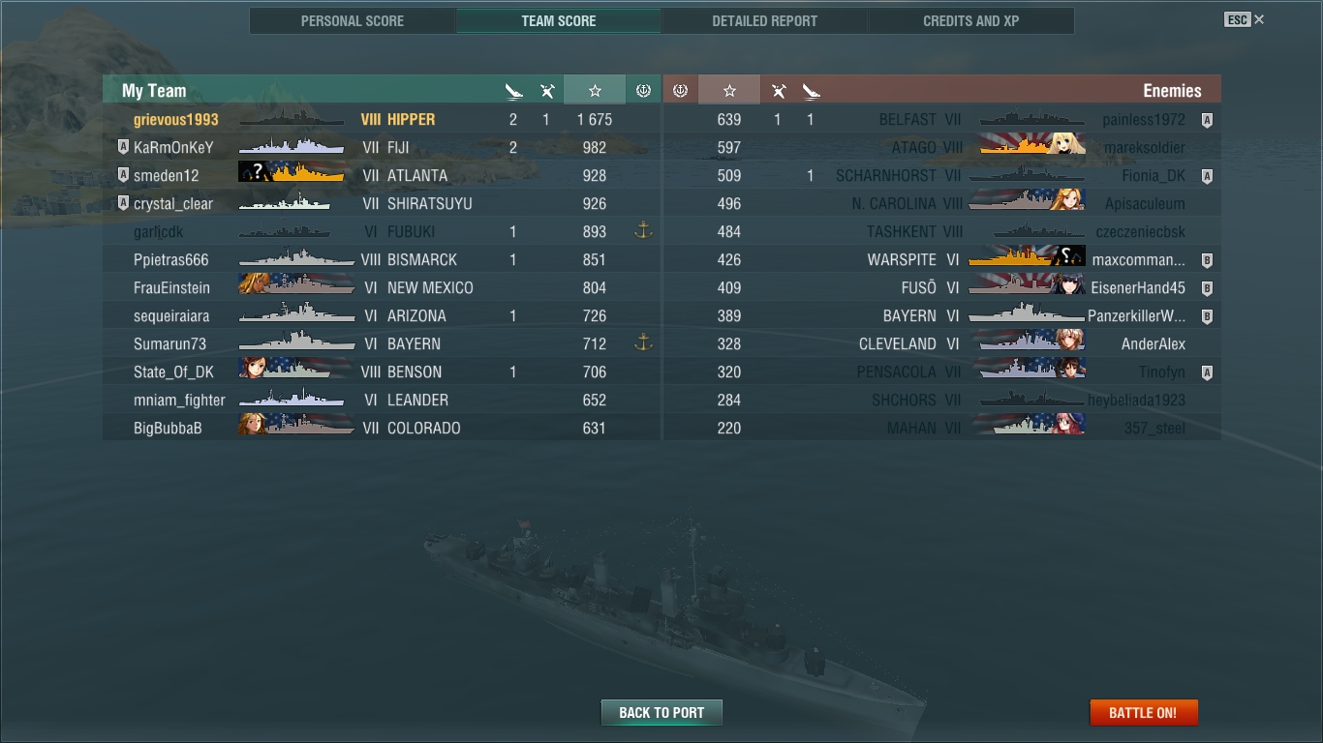Click the clan badge next to painless1972
Viewport: 1323px width, 743px height.
click(1207, 120)
